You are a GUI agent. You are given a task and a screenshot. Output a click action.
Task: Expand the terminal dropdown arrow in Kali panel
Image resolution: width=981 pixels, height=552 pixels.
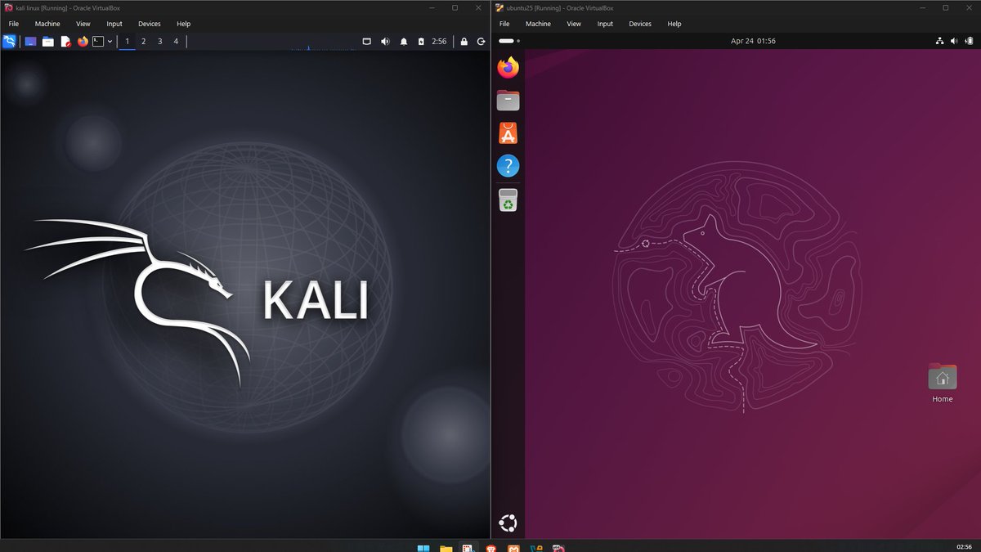tap(110, 41)
